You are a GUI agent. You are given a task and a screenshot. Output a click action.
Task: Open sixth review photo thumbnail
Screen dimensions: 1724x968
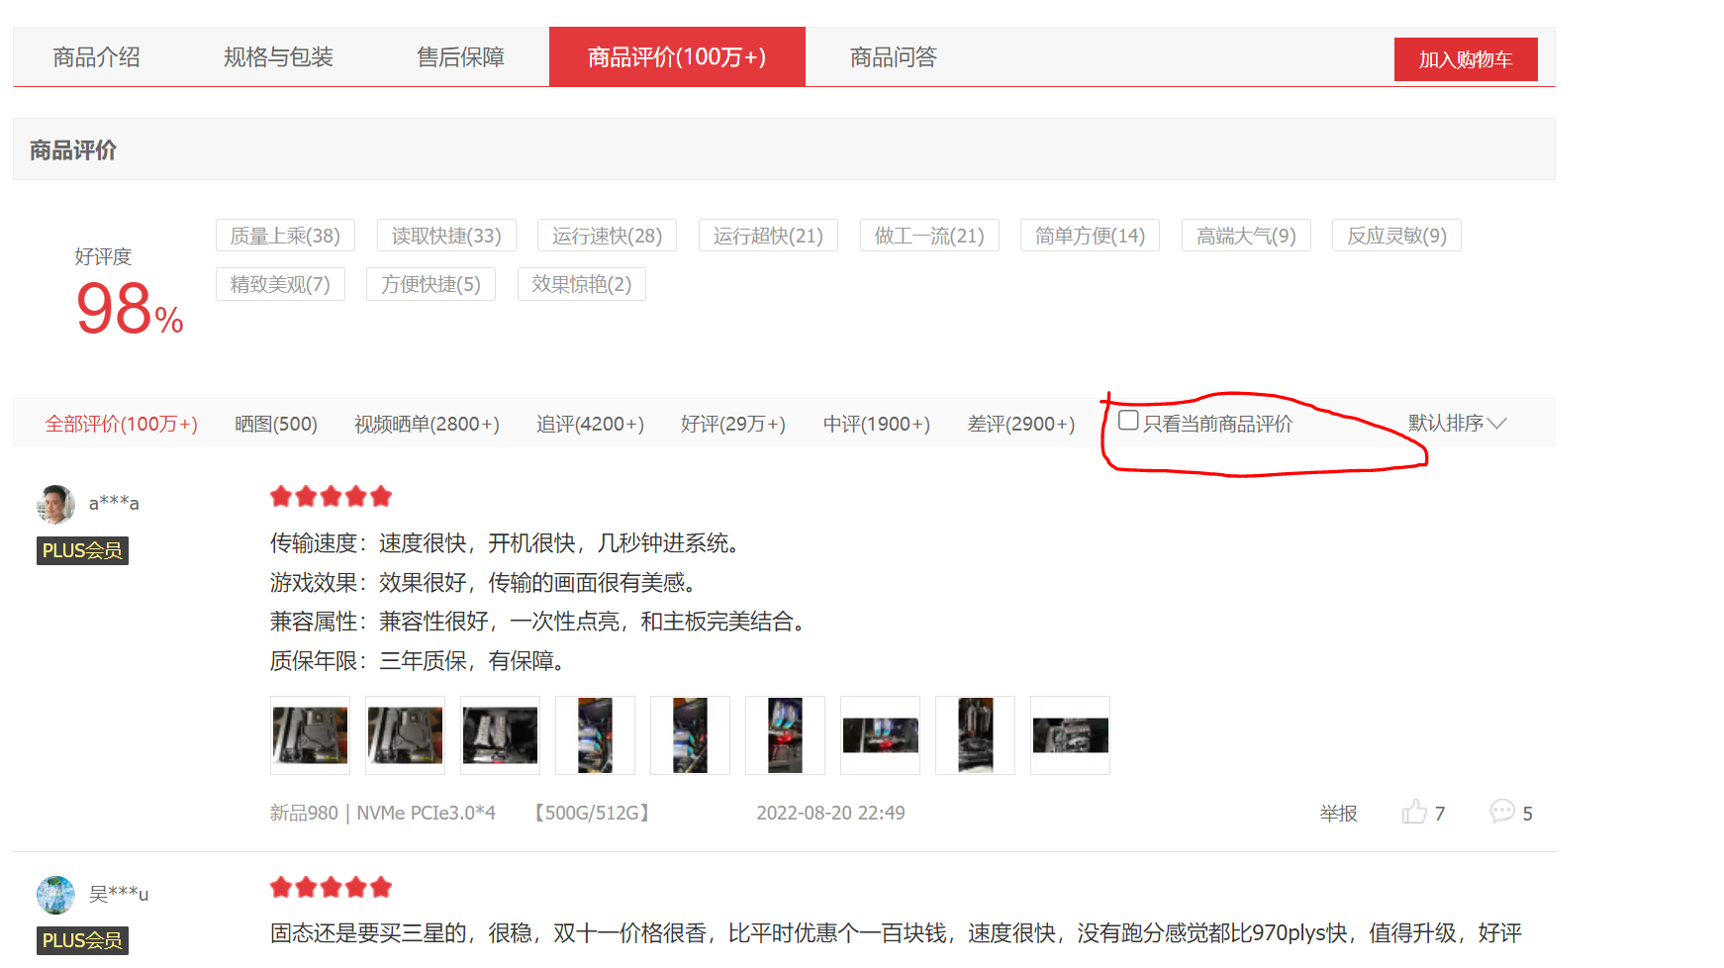click(x=785, y=735)
